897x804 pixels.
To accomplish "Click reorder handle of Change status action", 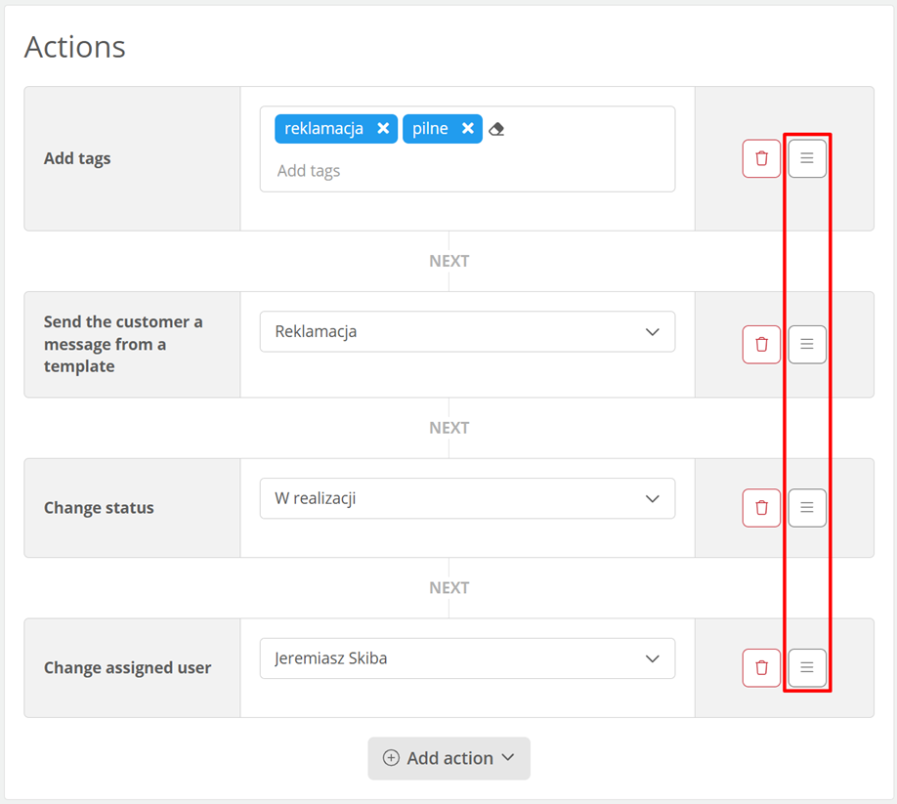I will [807, 508].
